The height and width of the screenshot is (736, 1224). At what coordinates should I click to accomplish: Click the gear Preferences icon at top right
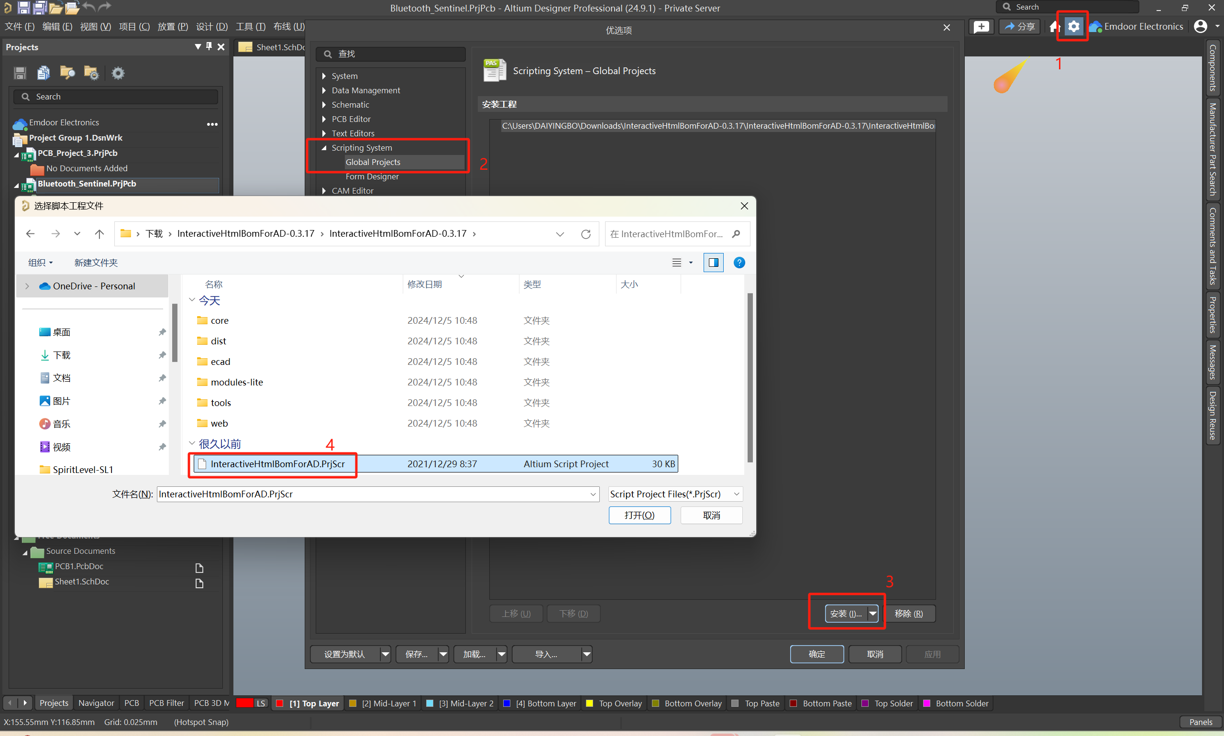[1073, 26]
